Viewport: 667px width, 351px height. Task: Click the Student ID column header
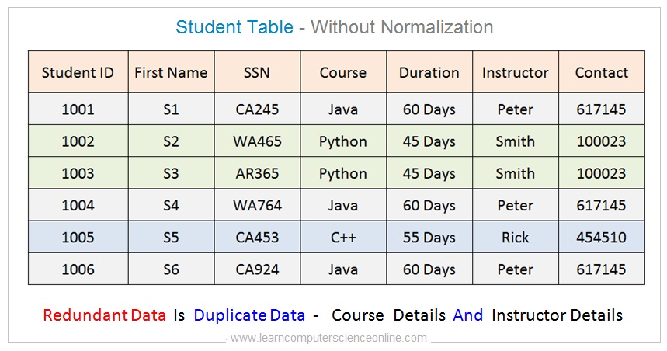(78, 72)
